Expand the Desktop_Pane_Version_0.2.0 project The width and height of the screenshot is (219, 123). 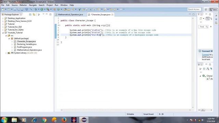(3, 21)
